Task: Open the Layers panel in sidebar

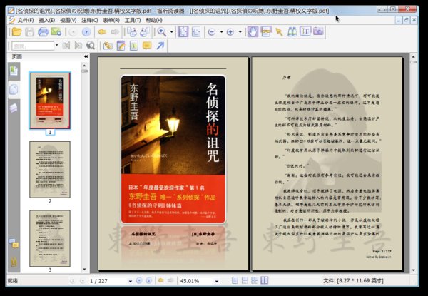Action: click(x=14, y=107)
